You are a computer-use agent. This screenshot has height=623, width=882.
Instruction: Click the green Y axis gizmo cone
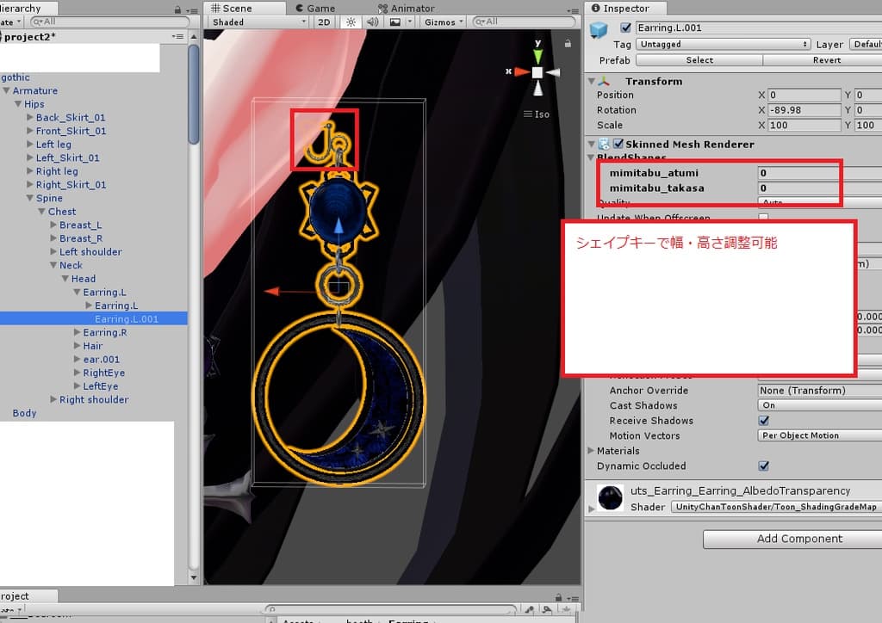pyautogui.click(x=537, y=55)
